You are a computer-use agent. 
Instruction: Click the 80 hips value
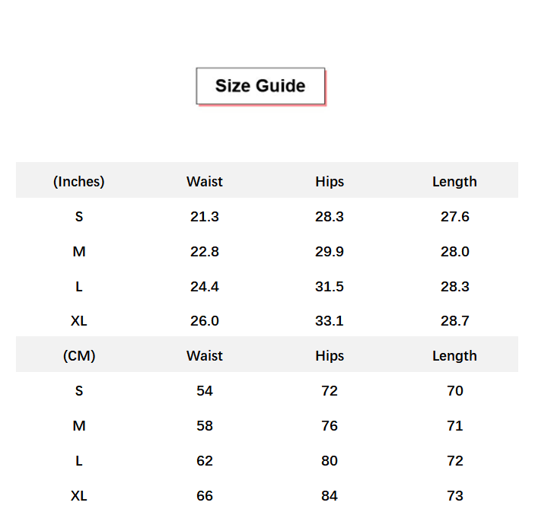pos(330,460)
